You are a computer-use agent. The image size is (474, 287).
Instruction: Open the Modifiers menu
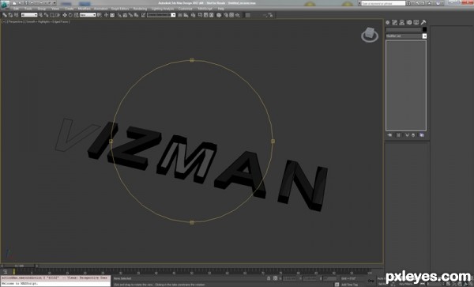(x=84, y=9)
